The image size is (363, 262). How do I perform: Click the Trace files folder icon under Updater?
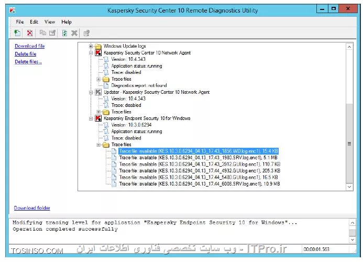point(106,112)
